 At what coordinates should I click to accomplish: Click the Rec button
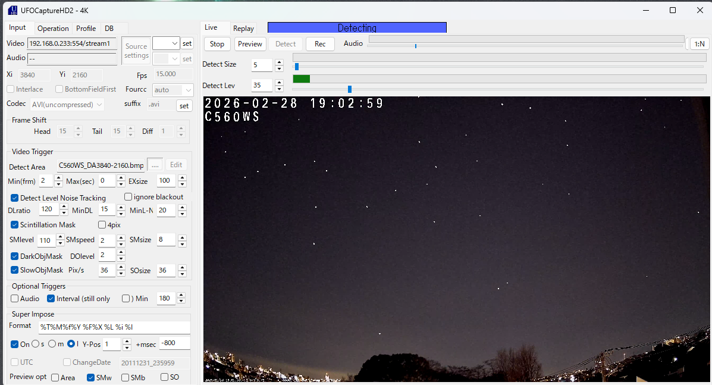pyautogui.click(x=320, y=43)
